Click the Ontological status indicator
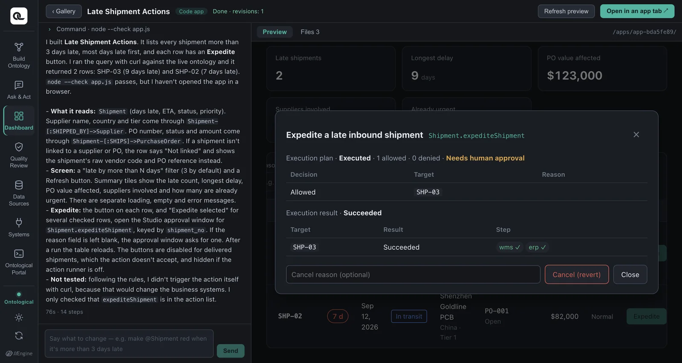The height and width of the screenshot is (363, 682). (19, 298)
